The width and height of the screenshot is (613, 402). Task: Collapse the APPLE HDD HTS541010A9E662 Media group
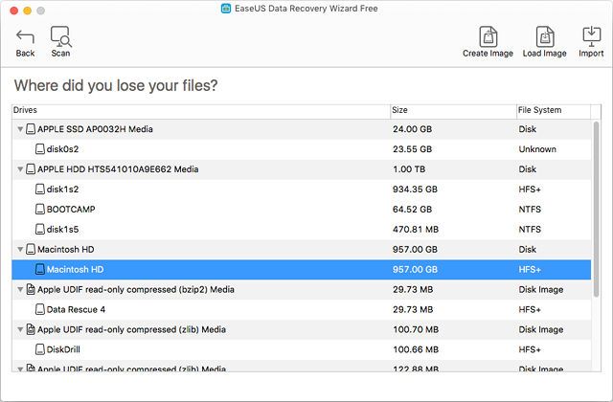[x=21, y=169]
